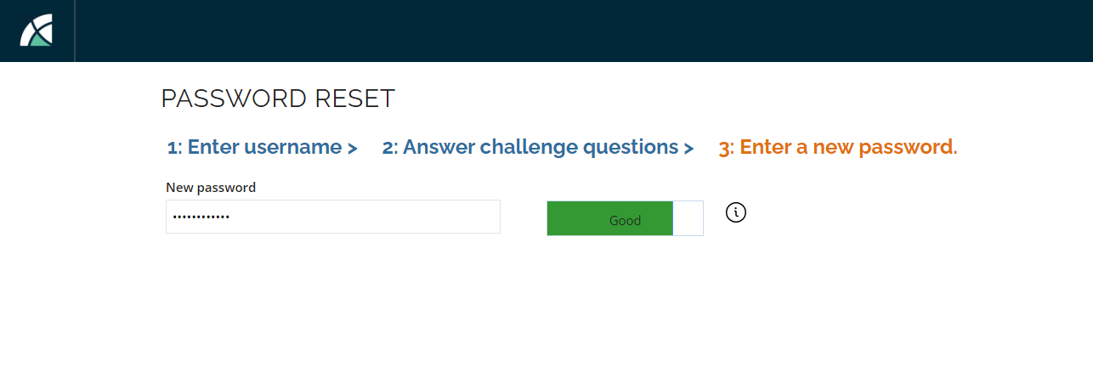The width and height of the screenshot is (1093, 367).
Task: Go back to the Enter username step
Action: pos(262,147)
